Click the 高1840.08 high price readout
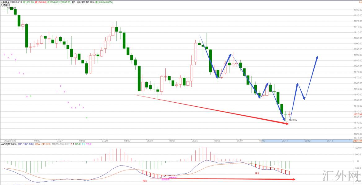 41,2
